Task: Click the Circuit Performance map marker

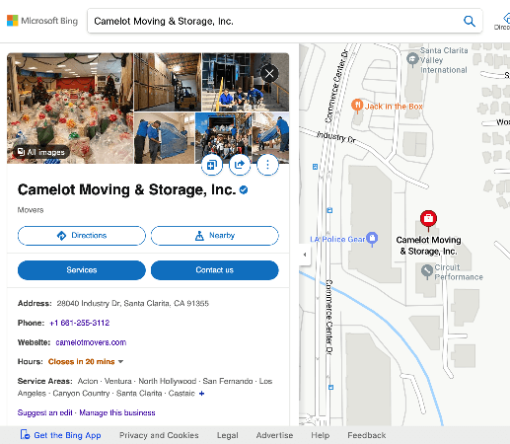Action: (x=427, y=271)
